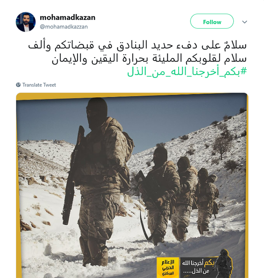
Task: Click the globe icon beside Translate Tweet
Action: [x=18, y=85]
